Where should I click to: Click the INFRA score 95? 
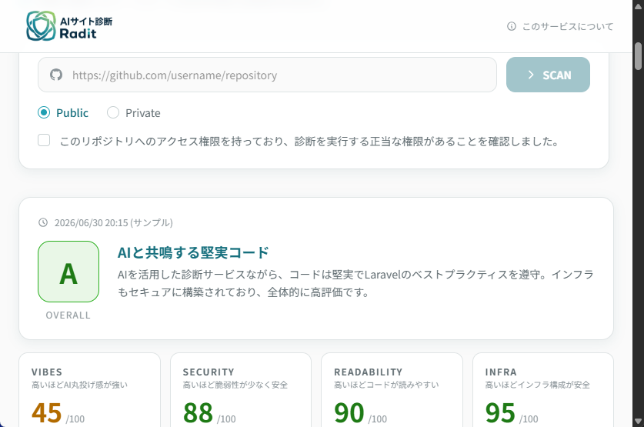click(x=500, y=412)
